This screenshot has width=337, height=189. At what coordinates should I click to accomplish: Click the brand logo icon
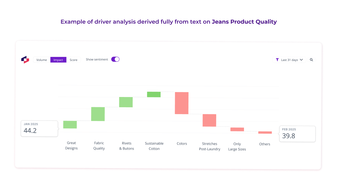[x=25, y=59]
